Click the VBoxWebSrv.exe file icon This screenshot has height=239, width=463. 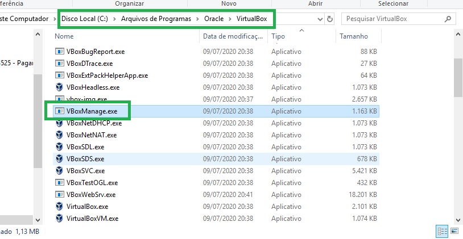[x=60, y=195]
